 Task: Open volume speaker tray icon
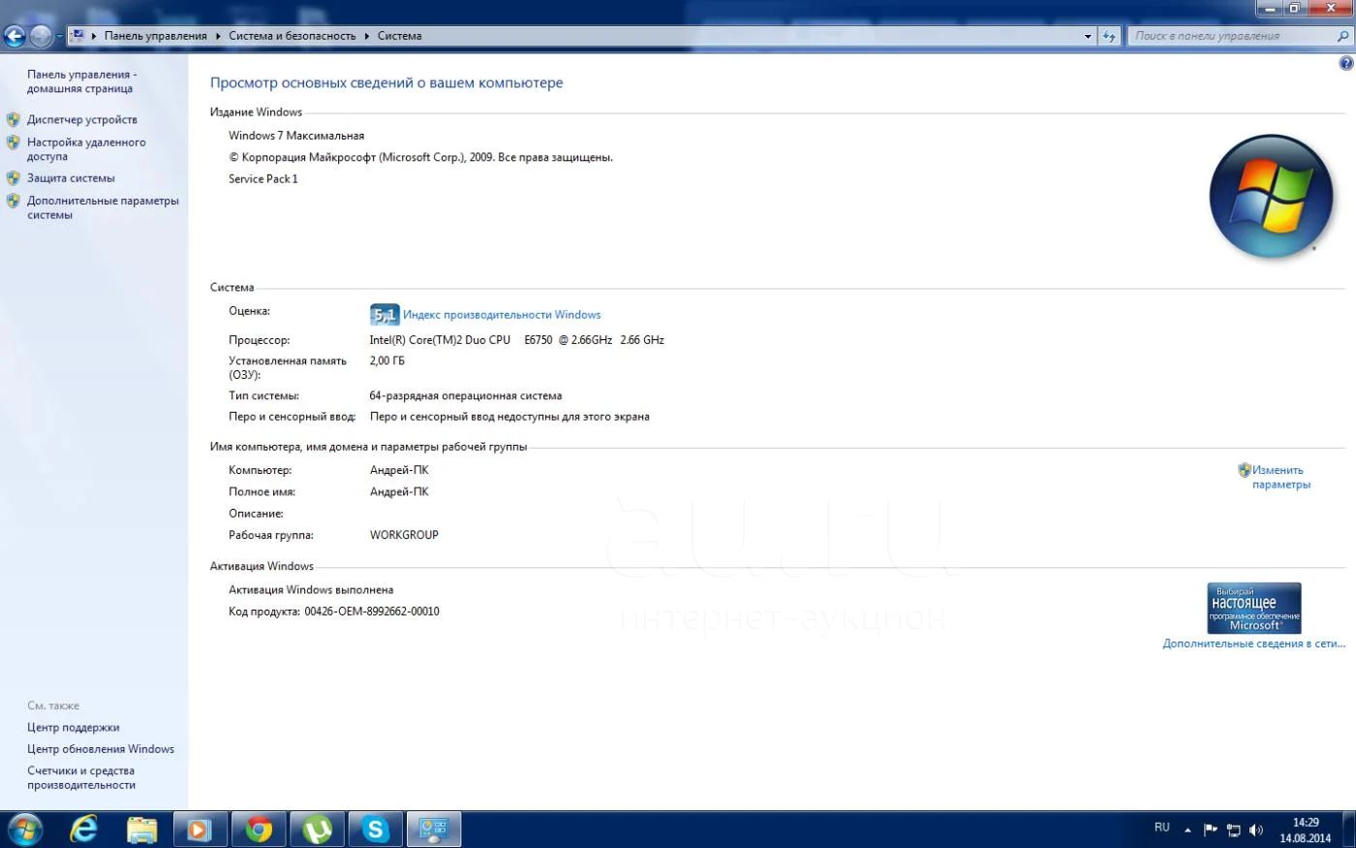pos(1256,830)
